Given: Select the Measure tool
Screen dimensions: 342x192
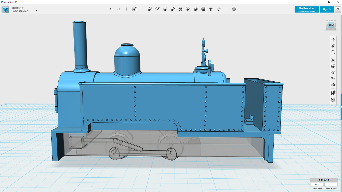Looking at the screenshot, I should pyautogui.click(x=203, y=9).
